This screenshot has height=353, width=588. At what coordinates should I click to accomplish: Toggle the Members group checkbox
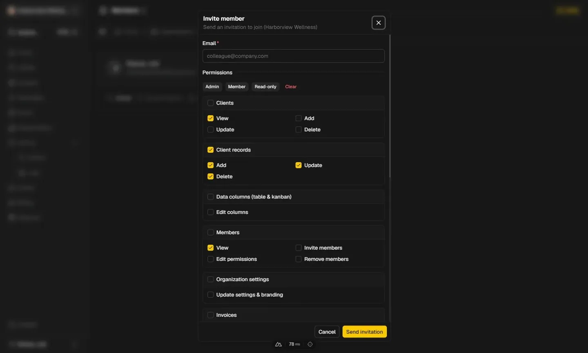[x=210, y=232]
